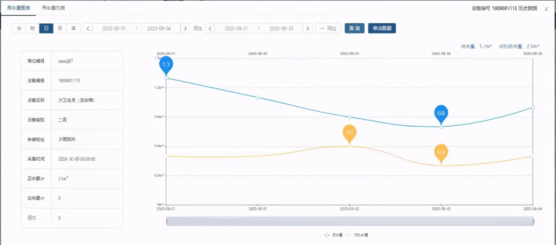
Task: Select the 年 (year) granularity option
Action: 73,28
